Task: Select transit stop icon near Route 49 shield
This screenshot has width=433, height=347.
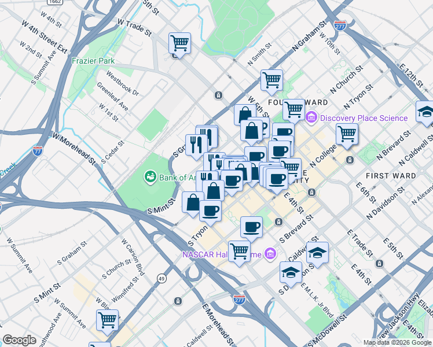Action: pyautogui.click(x=178, y=301)
